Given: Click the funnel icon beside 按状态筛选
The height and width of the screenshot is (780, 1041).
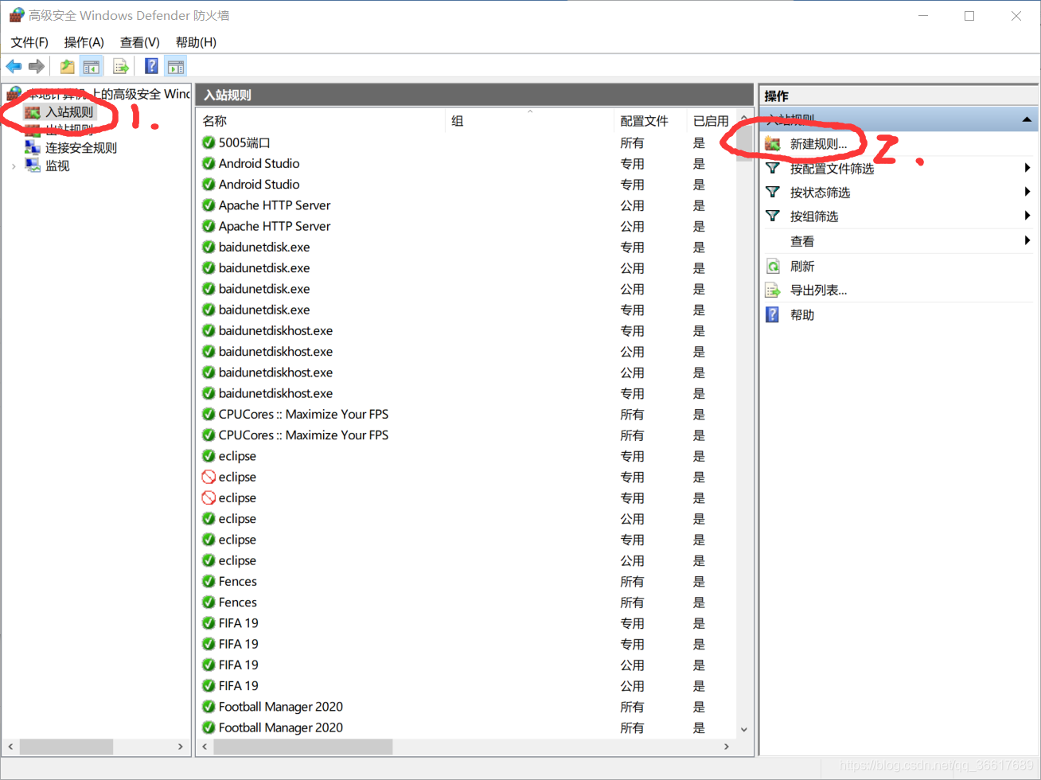Looking at the screenshot, I should [772, 192].
